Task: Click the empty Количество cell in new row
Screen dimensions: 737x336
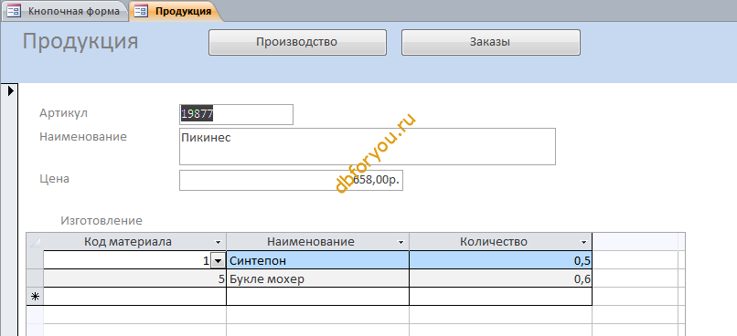Action: [500, 297]
